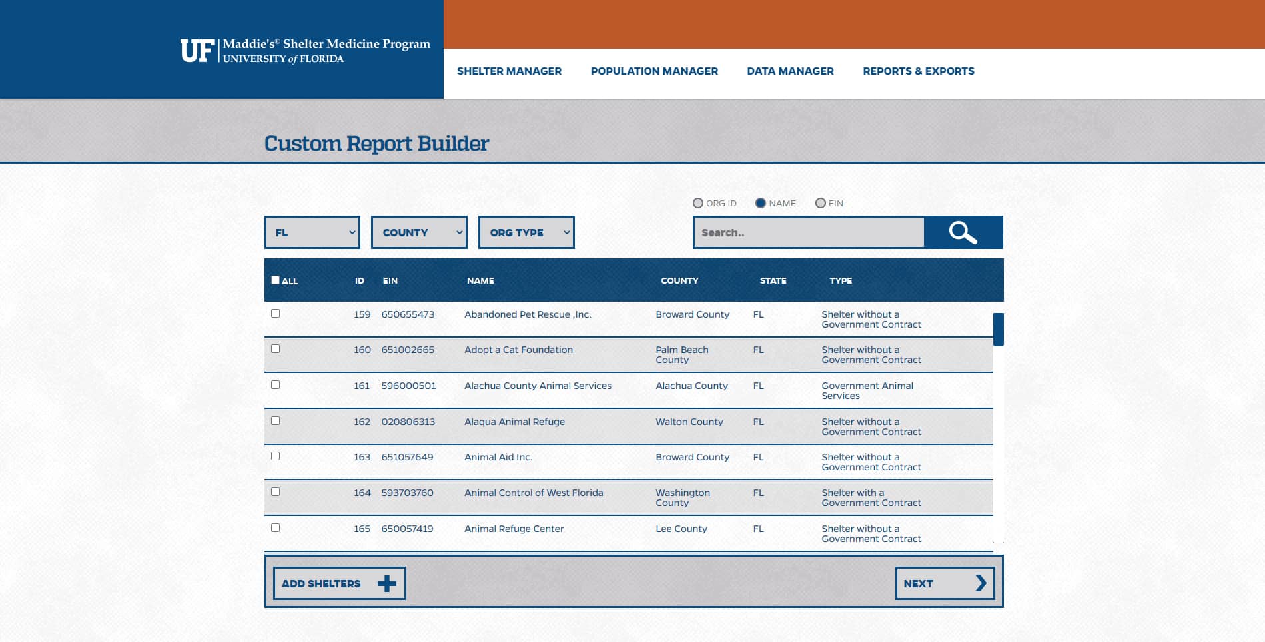Click the COUNTY column header
The image size is (1265, 642).
click(679, 281)
